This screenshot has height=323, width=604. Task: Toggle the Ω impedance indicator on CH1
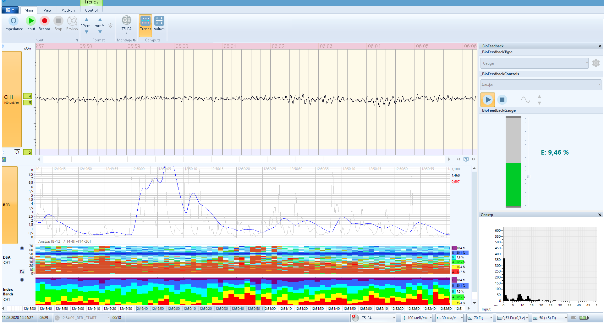click(17, 152)
